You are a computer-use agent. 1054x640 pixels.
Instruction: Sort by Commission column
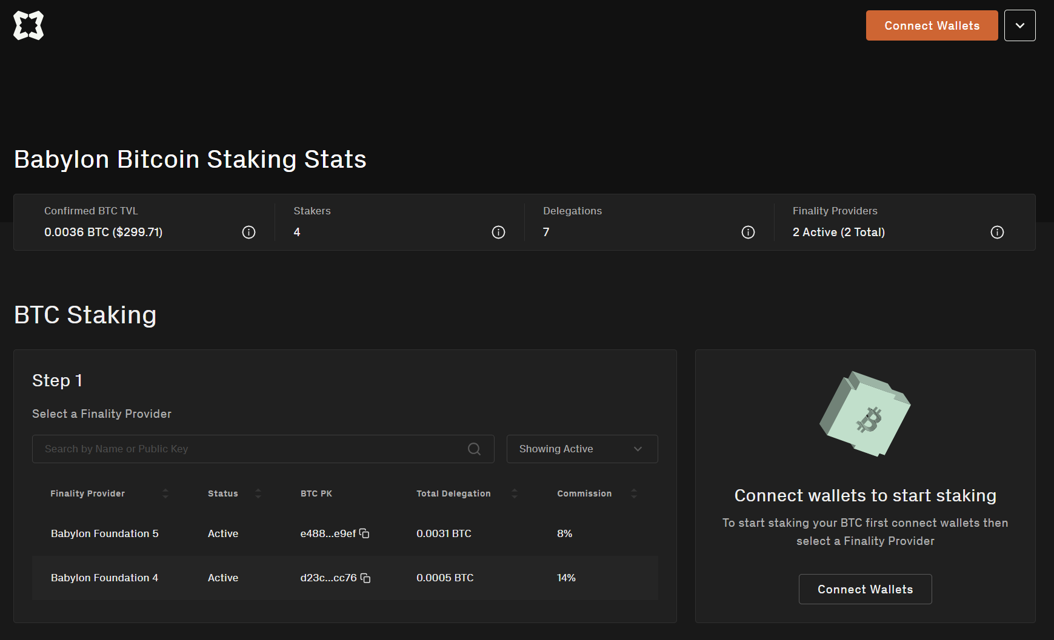coord(634,493)
